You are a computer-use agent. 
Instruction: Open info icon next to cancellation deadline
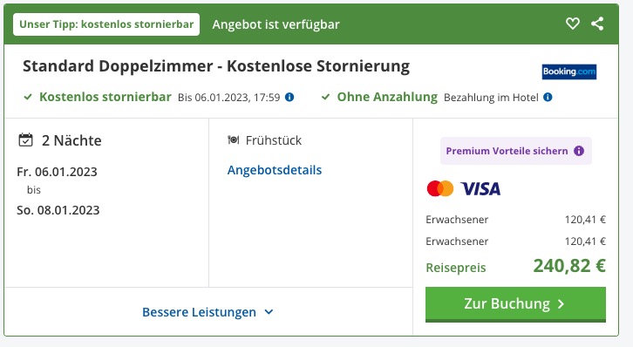pos(289,98)
